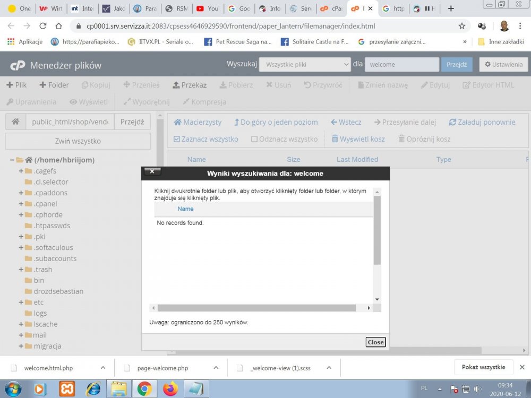Click Wyświetl kosz view trash
The image size is (531, 398).
coord(358,139)
